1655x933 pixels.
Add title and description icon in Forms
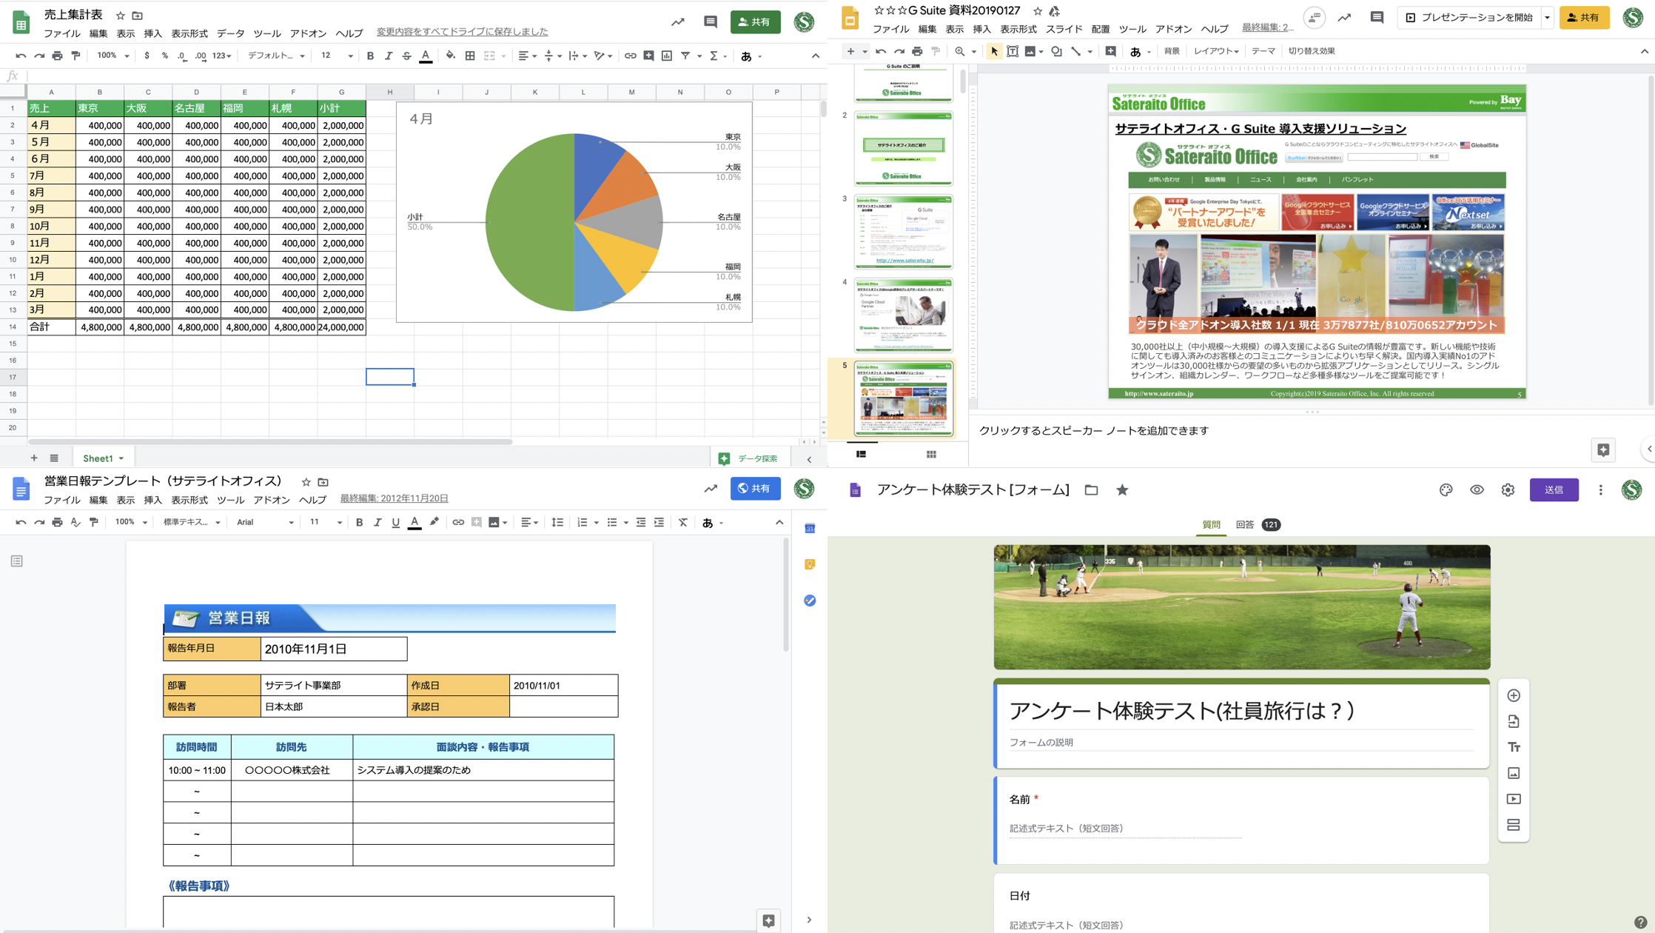[x=1514, y=747]
